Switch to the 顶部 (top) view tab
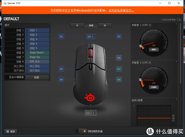This screenshot has width=185, height=137. click(x=91, y=25)
